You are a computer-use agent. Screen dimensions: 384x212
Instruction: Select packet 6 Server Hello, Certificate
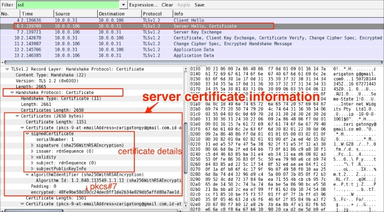click(x=192, y=26)
